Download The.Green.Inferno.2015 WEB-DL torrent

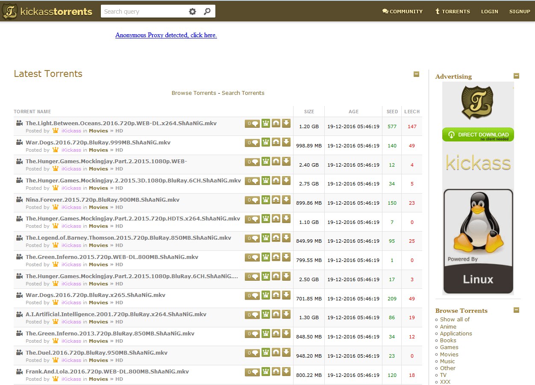coord(286,257)
